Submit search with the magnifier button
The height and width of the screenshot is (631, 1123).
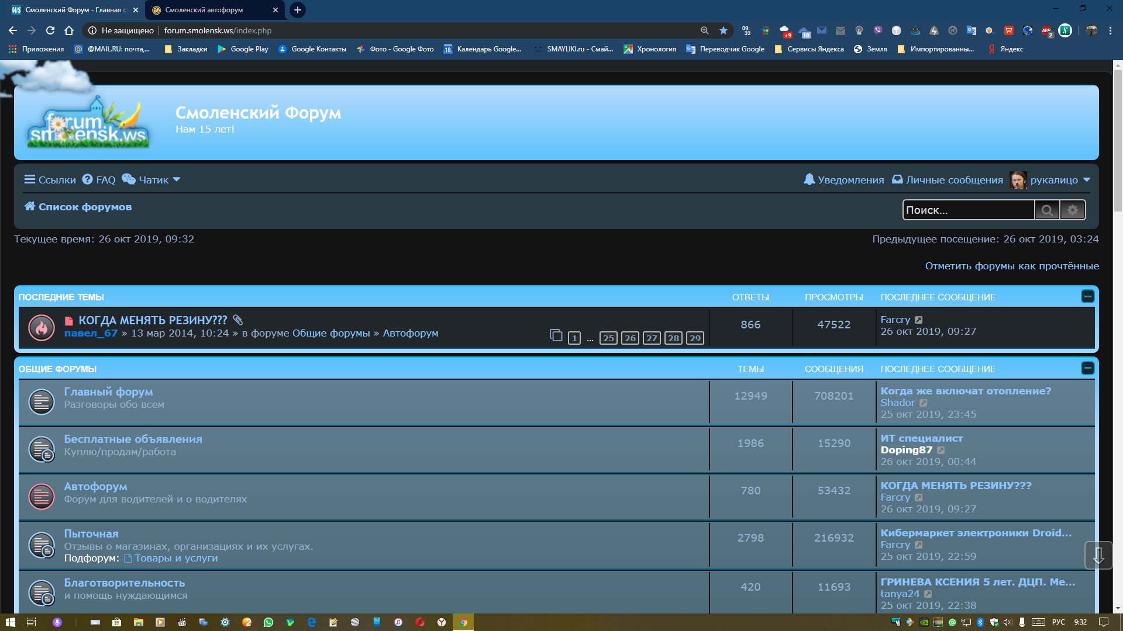tap(1047, 210)
